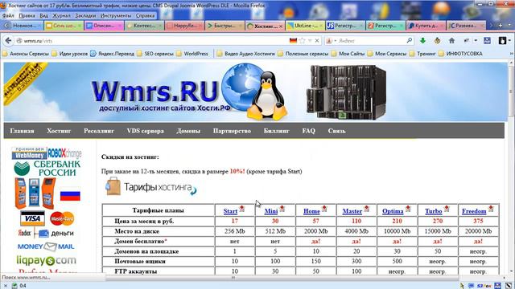Close the Хостинг tab
This screenshot has height=289, width=515.
[x=281, y=26]
